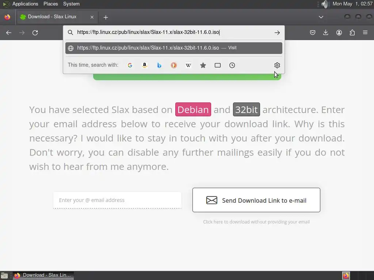Click the Download - Slax Linux taskbar entry
Image resolution: width=374 pixels, height=280 pixels.
(x=43, y=275)
